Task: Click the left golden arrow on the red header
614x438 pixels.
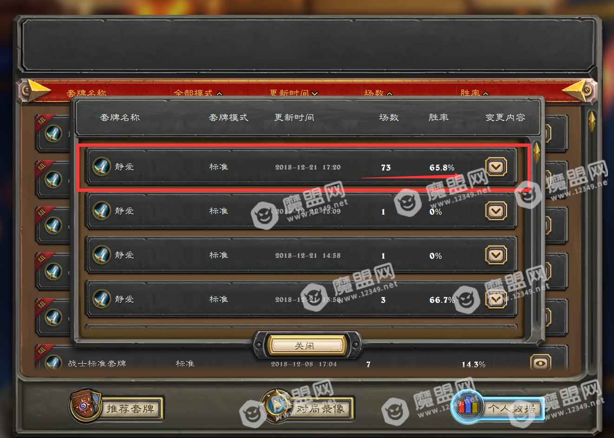Action: (37, 90)
